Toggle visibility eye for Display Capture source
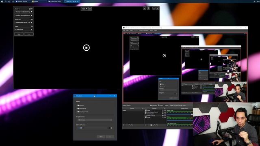Image resolution: width=260 pixels, height=146 pixels. pos(162,116)
